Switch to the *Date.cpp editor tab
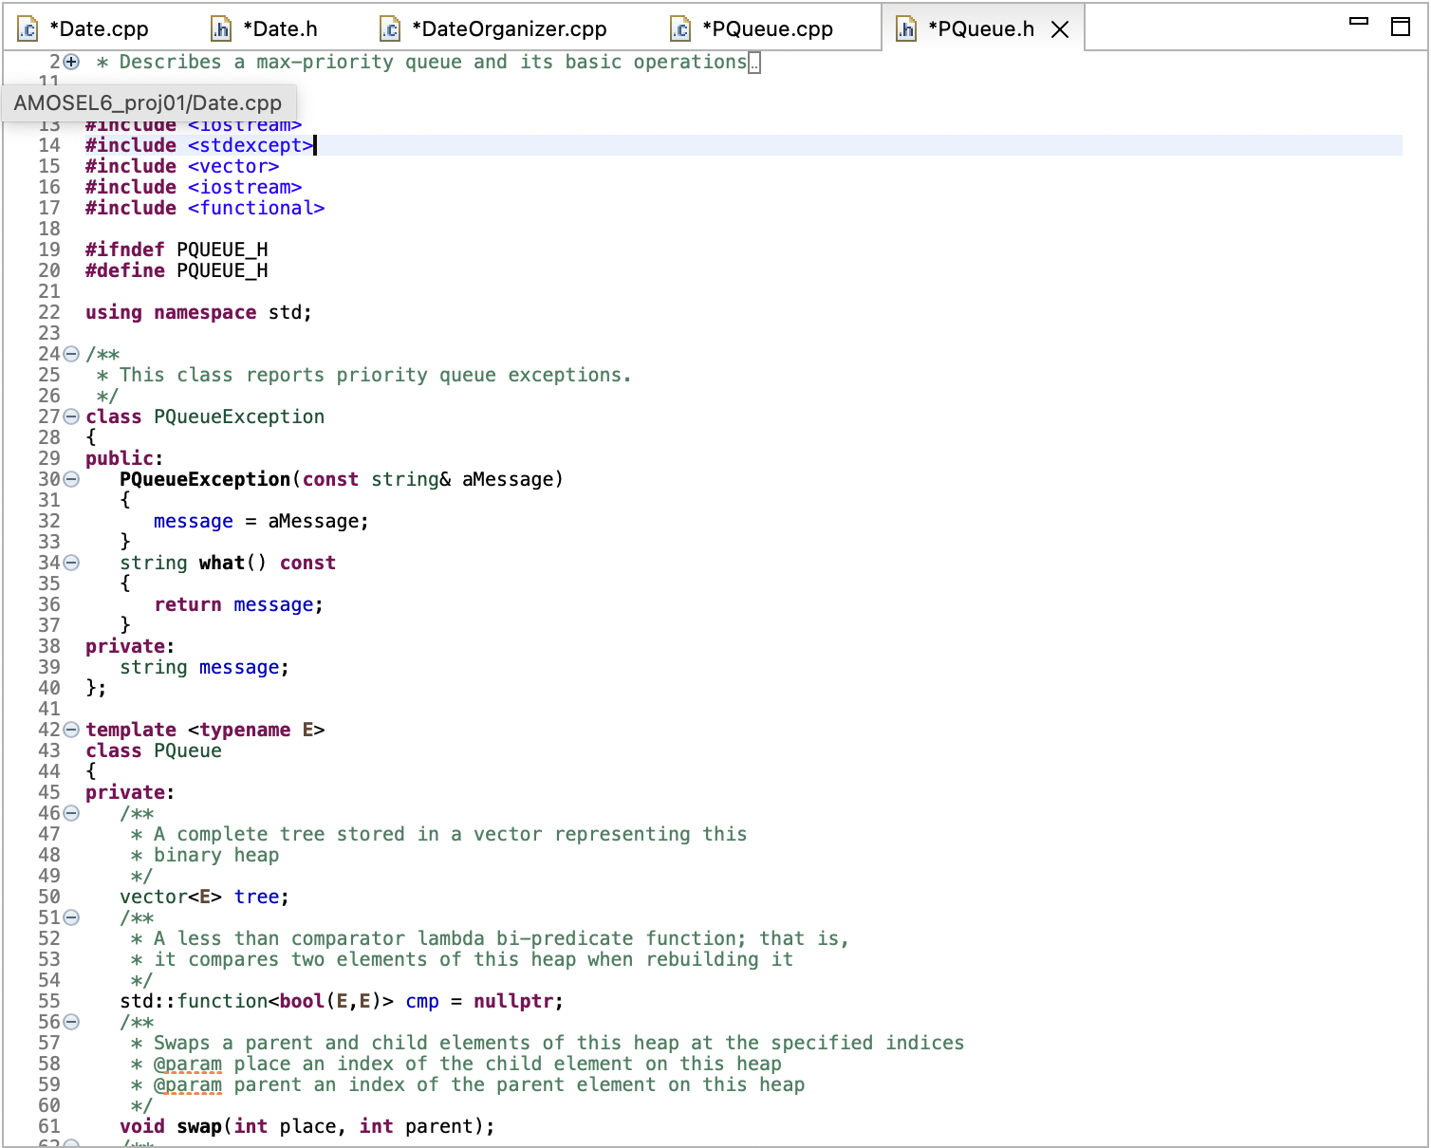Image resolution: width=1431 pixels, height=1148 pixels. point(84,28)
